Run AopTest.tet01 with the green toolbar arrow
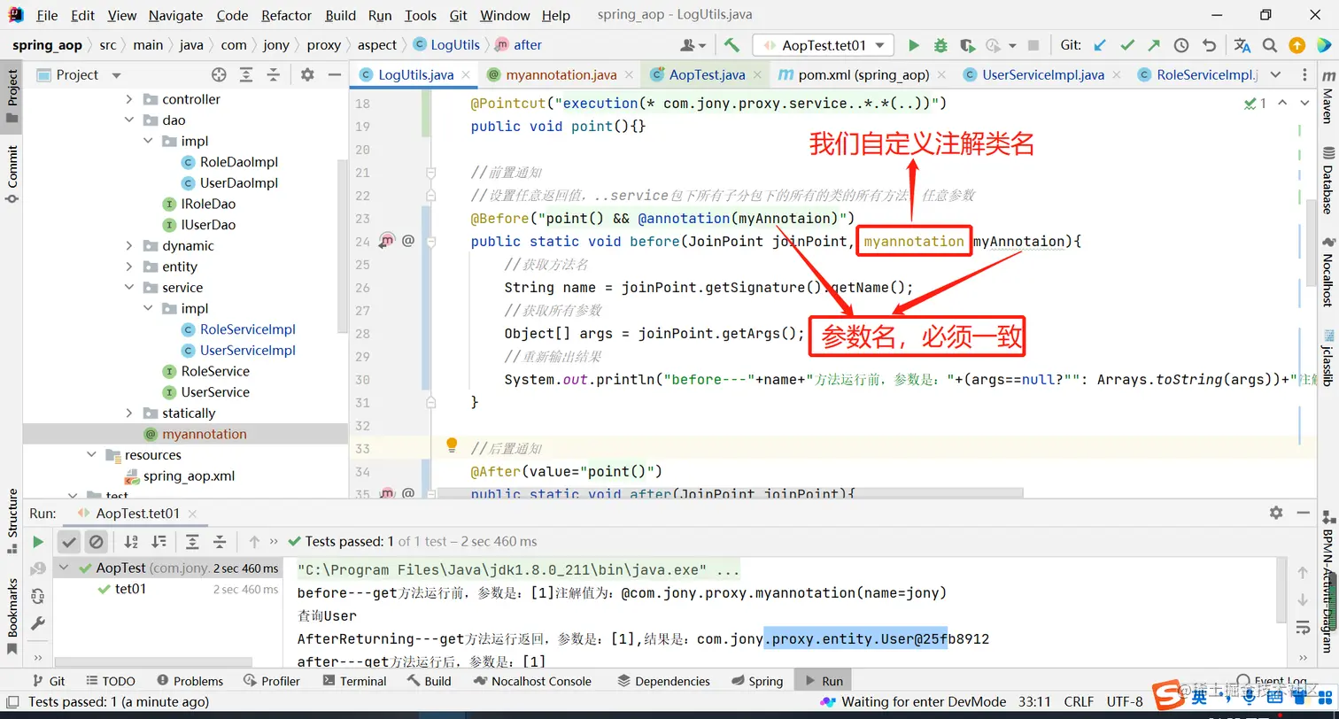 [x=914, y=45]
